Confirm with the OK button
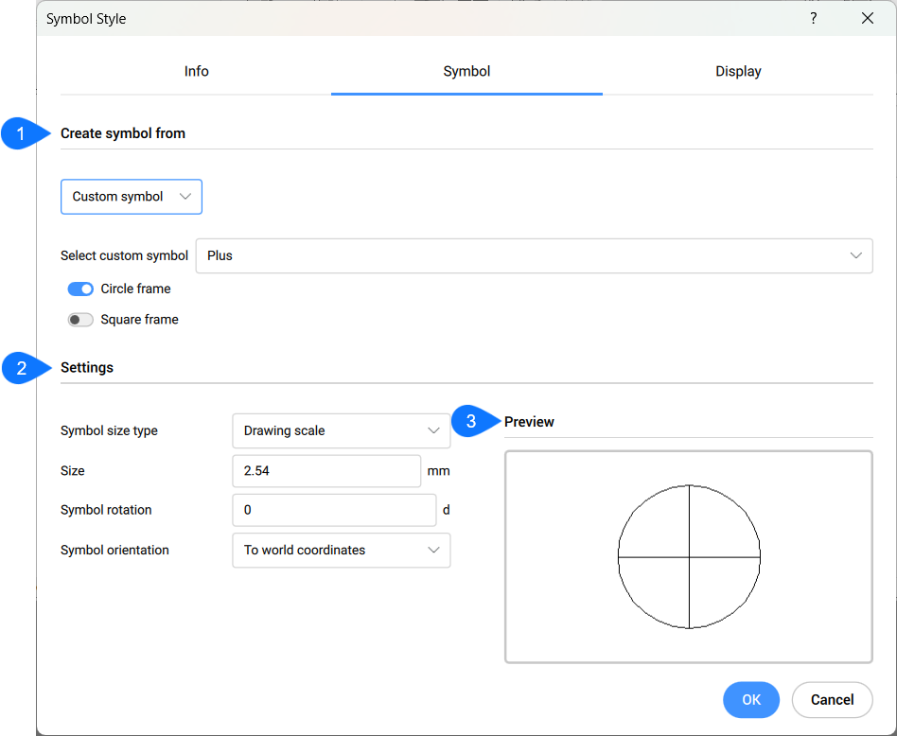This screenshot has height=736, width=897. pyautogui.click(x=750, y=700)
